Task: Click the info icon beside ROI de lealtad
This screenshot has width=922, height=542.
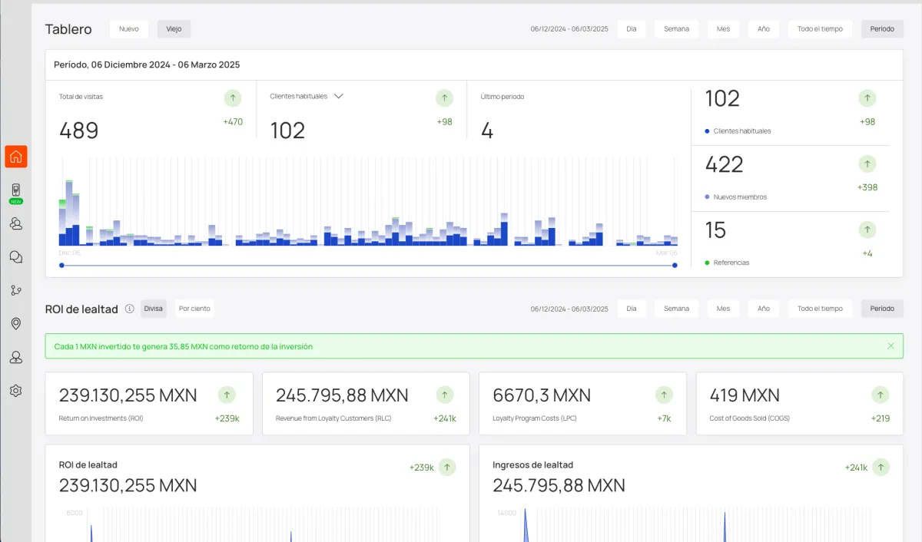Action: tap(129, 309)
